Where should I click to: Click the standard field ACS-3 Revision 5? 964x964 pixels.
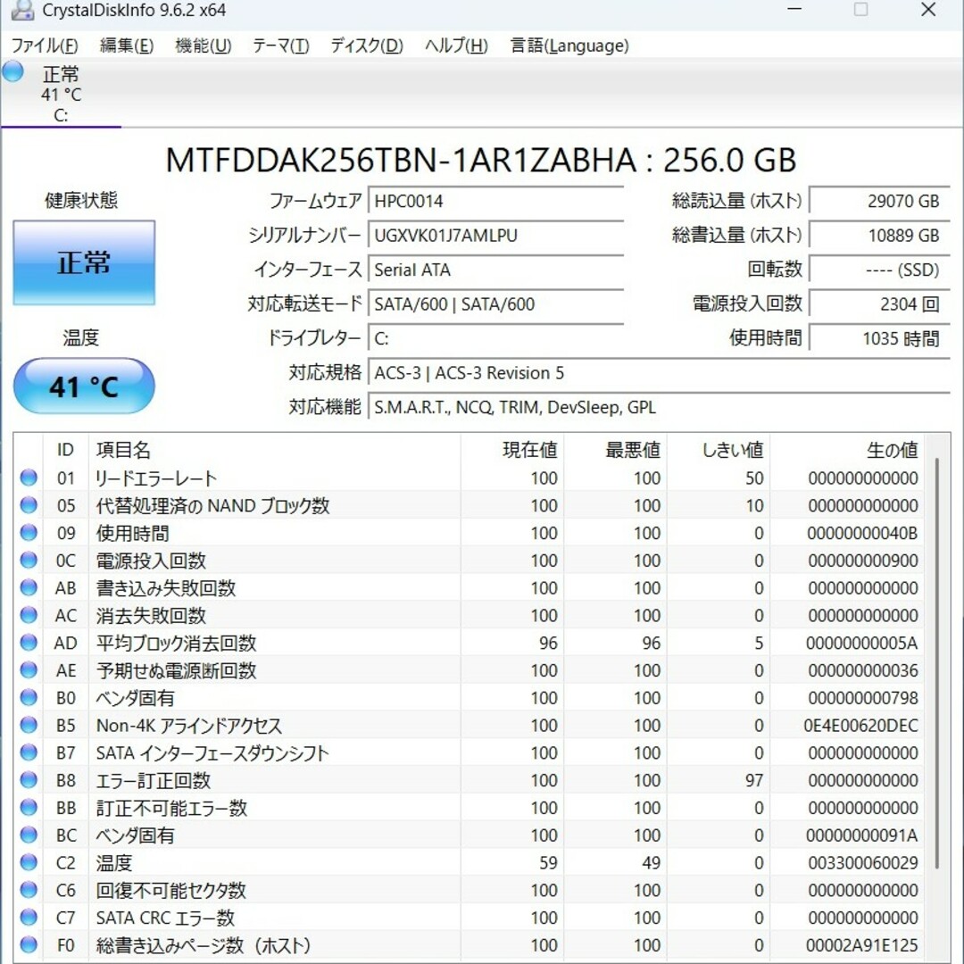(659, 373)
